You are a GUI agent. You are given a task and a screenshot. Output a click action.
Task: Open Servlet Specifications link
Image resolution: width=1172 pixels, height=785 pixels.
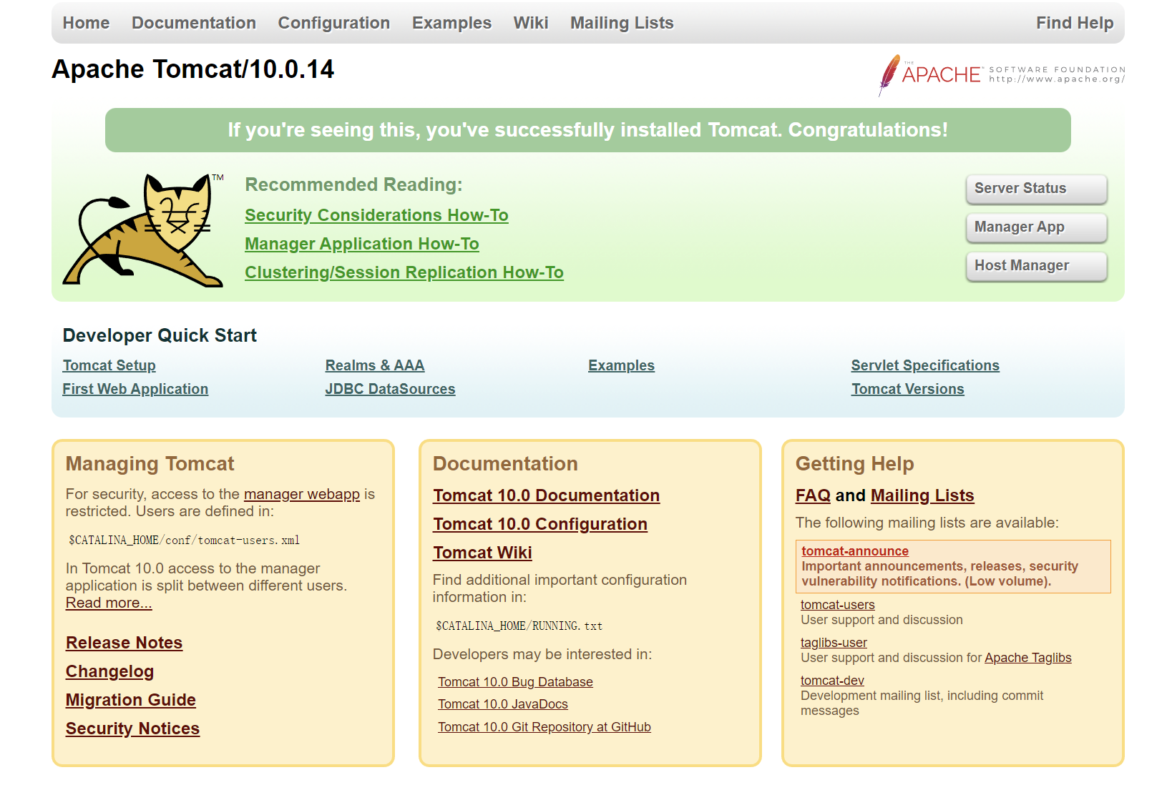[925, 365]
